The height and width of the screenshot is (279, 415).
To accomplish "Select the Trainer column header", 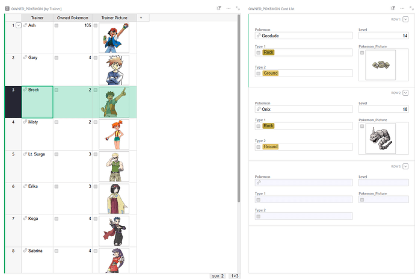I will [37, 17].
